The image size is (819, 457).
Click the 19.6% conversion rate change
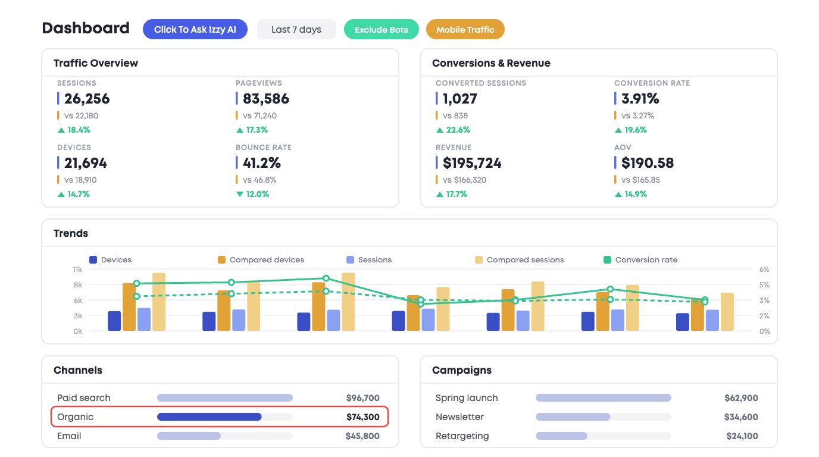tap(631, 130)
